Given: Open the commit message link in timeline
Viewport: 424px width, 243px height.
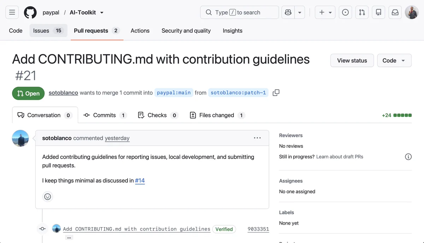Looking at the screenshot, I should pyautogui.click(x=136, y=229).
